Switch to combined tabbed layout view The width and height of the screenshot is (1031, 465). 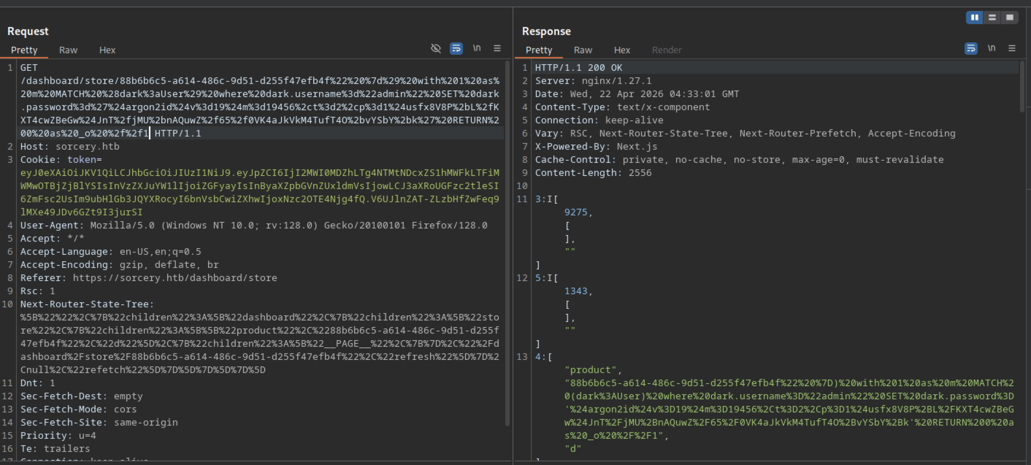(1010, 17)
